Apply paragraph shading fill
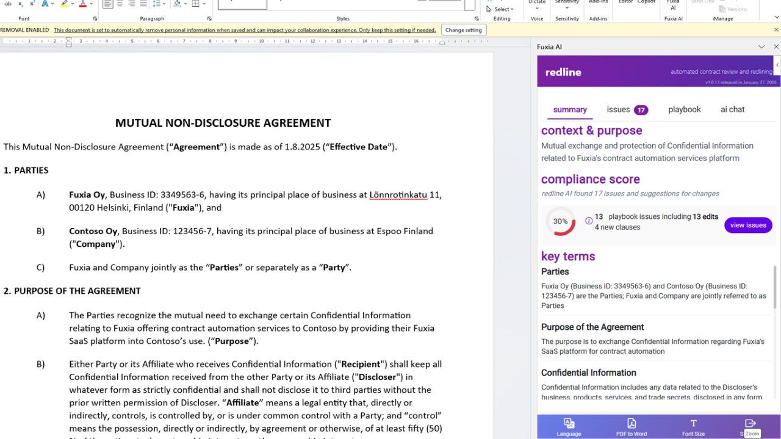The image size is (781, 439). click(177, 4)
